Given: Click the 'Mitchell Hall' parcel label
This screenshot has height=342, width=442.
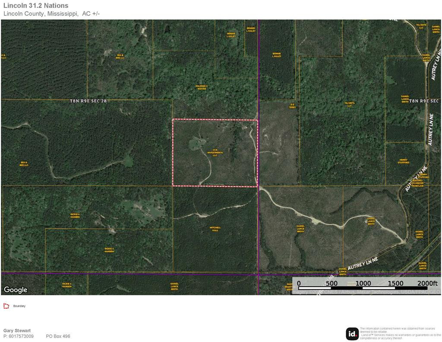Looking at the screenshot, I should click(215, 229).
